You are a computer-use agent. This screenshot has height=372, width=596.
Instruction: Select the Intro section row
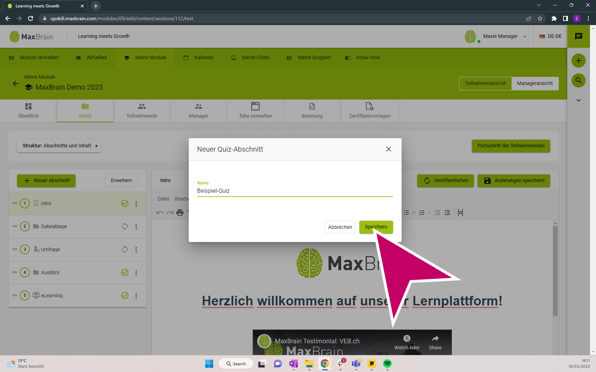coord(77,203)
